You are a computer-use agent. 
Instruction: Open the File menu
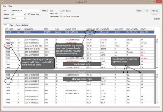click(5, 6)
